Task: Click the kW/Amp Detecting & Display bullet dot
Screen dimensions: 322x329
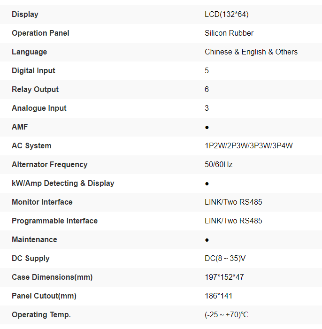Action: [x=207, y=184]
